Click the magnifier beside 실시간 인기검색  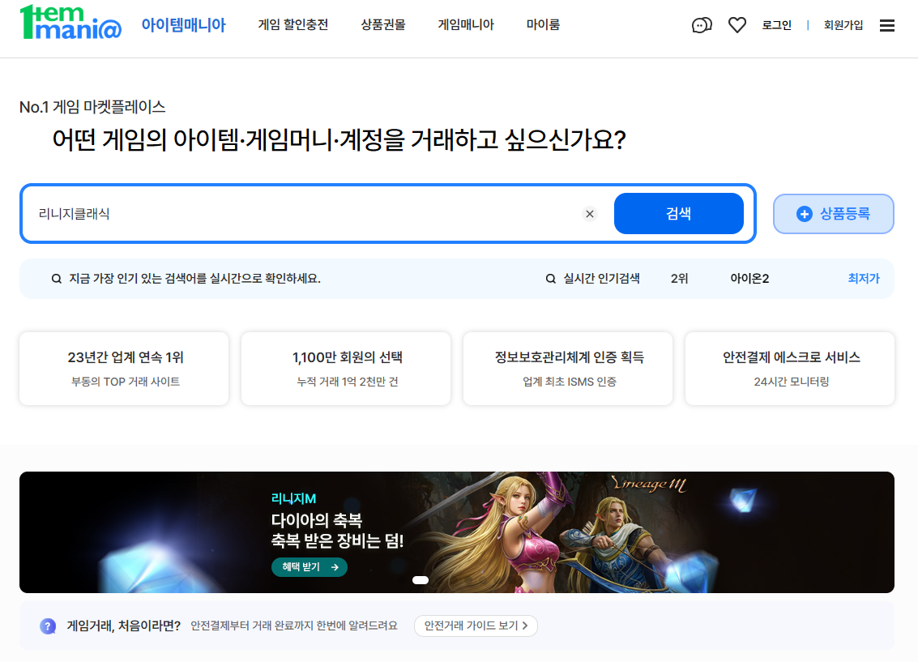[550, 279]
